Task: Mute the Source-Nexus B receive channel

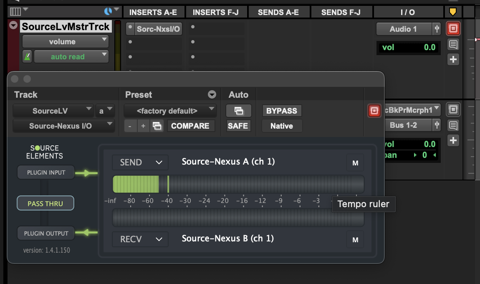Action: (355, 240)
